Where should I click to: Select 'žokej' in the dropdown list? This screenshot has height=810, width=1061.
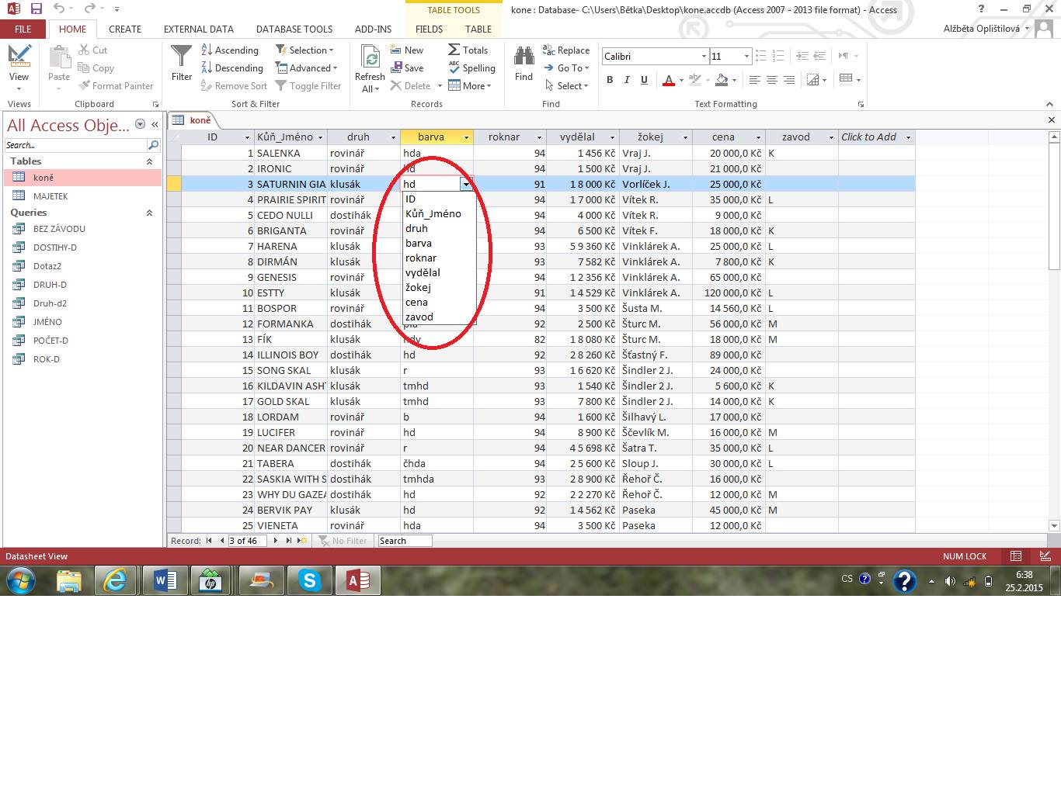[439, 287]
